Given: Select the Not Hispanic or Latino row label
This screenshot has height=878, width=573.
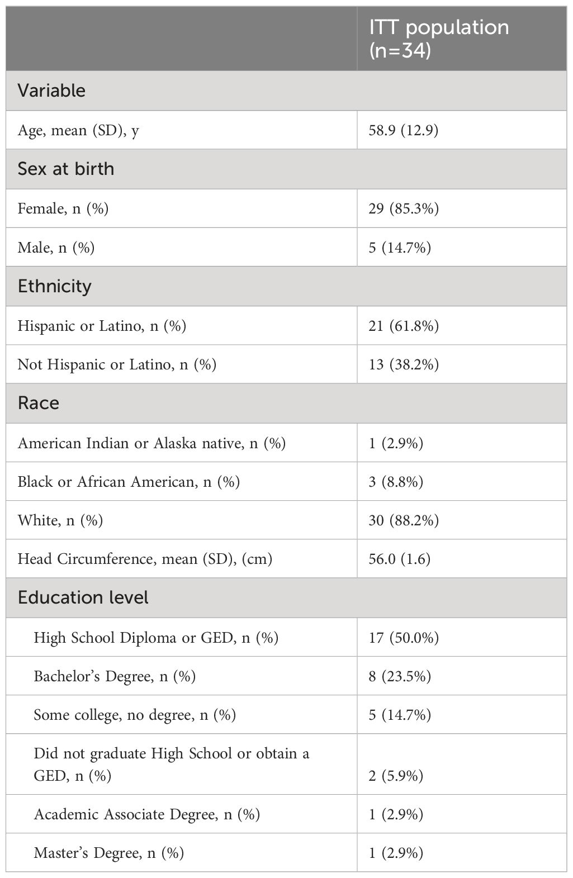Looking at the screenshot, I should click(x=117, y=364).
